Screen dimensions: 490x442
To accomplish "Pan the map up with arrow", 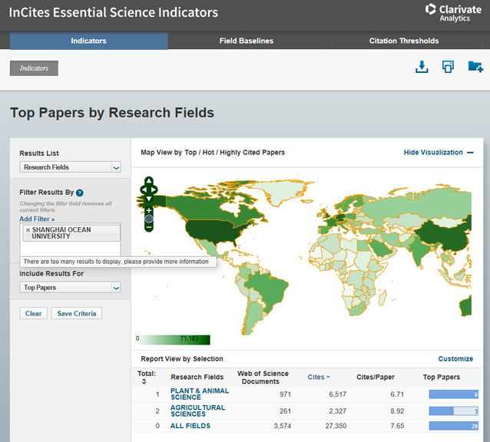I will coord(149,182).
